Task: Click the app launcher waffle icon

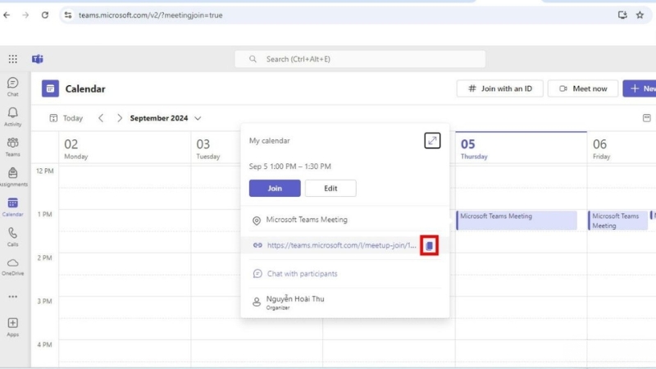Action: point(12,59)
